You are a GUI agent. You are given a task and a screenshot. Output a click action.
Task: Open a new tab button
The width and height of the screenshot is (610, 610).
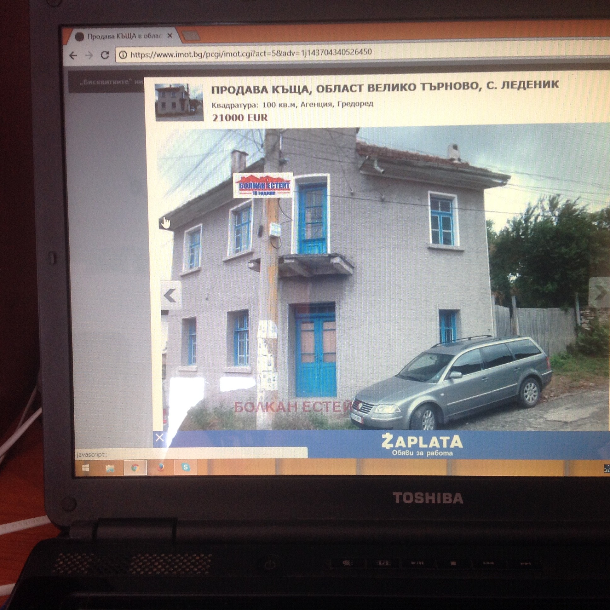pyautogui.click(x=191, y=36)
